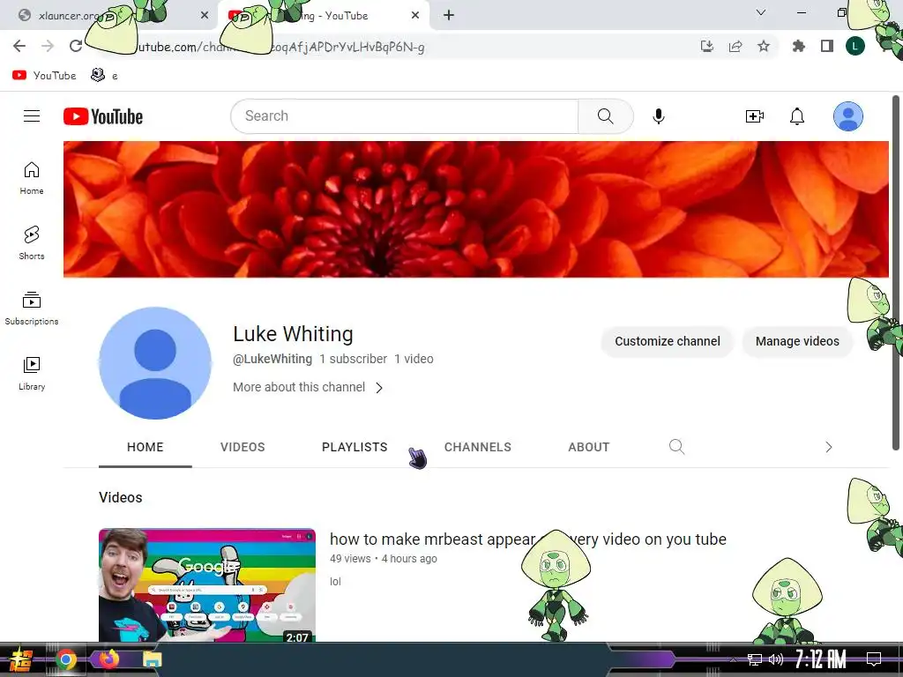Image resolution: width=903 pixels, height=677 pixels.
Task: Open File Explorer from the taskbar
Action: point(153,659)
